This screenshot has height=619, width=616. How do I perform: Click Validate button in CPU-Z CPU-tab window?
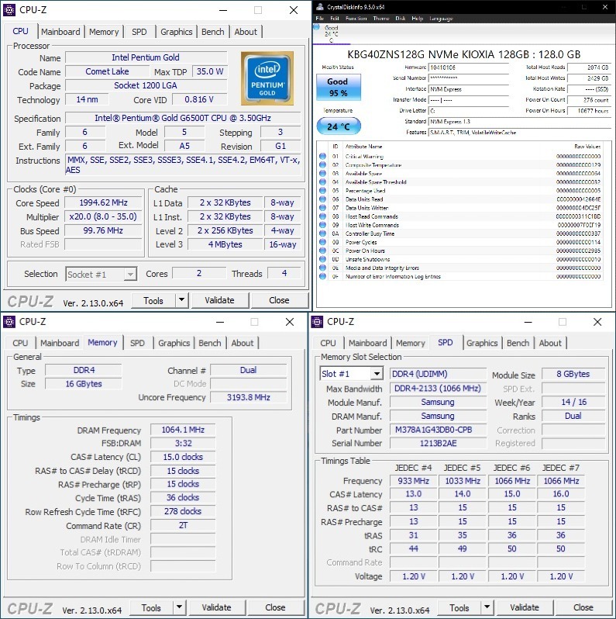219,300
